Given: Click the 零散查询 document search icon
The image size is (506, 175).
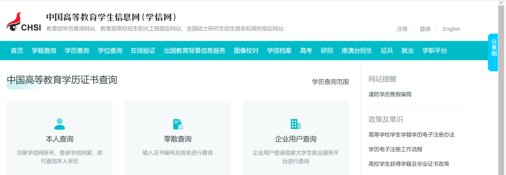Looking at the screenshot, I should pos(178,124).
